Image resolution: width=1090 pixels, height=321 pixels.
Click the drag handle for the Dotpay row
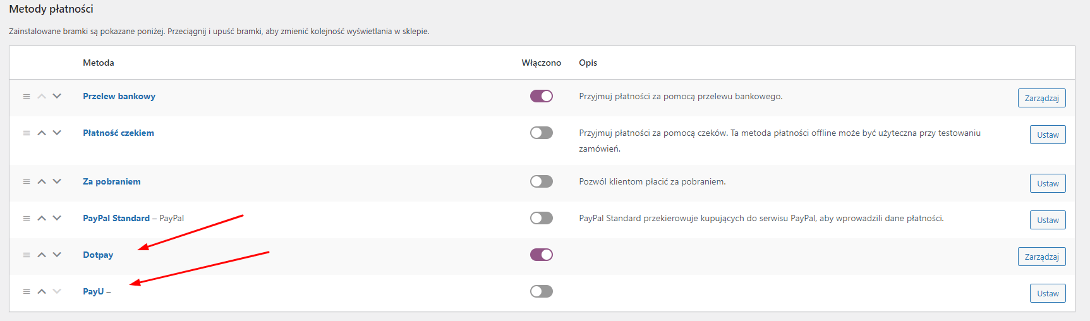27,255
